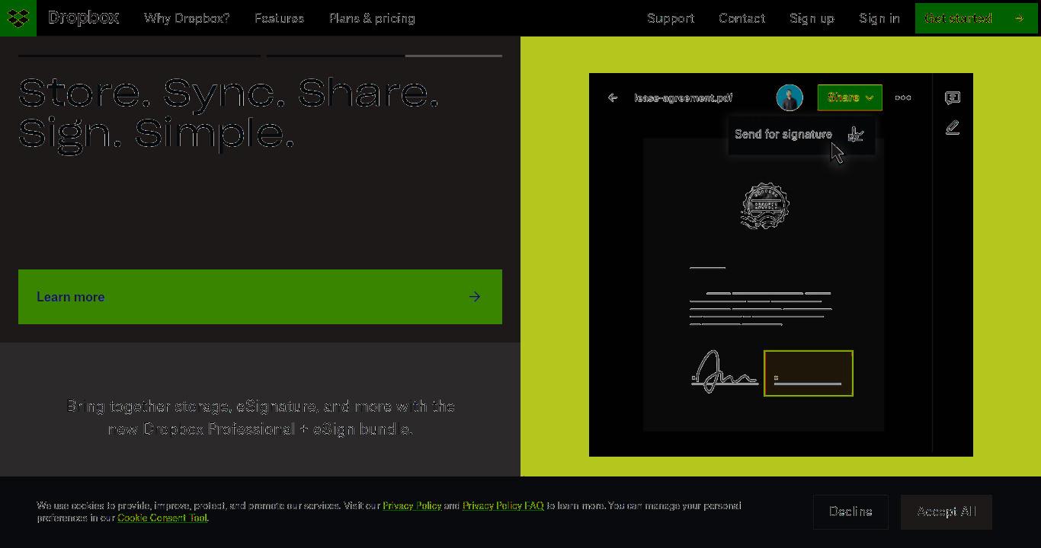This screenshot has width=1041, height=548.
Task: Click the arrow icon on Learn more
Action: 475,297
